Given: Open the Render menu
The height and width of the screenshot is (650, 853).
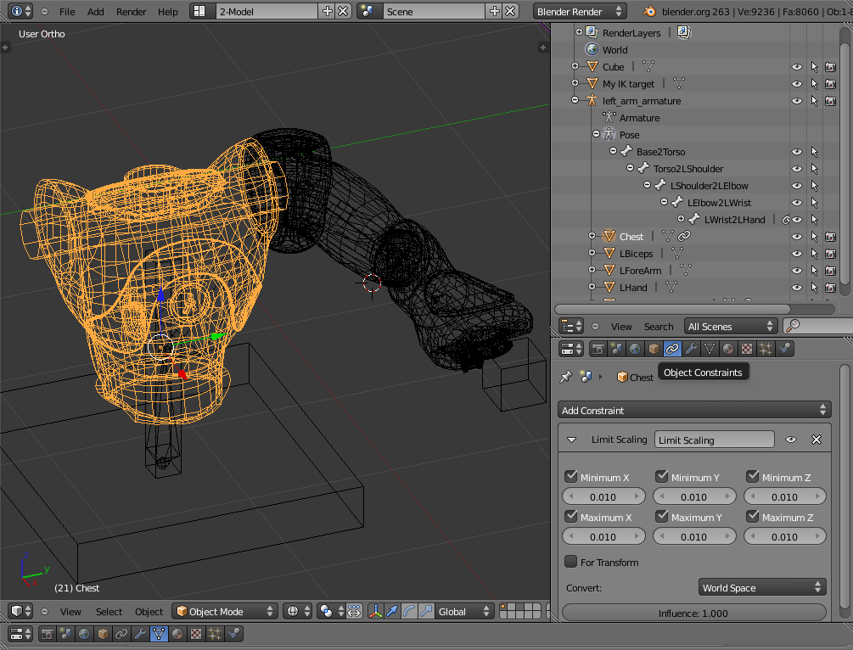Looking at the screenshot, I should pos(131,11).
